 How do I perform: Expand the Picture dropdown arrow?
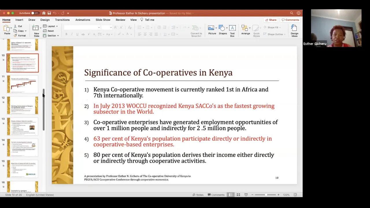[x=216, y=28]
